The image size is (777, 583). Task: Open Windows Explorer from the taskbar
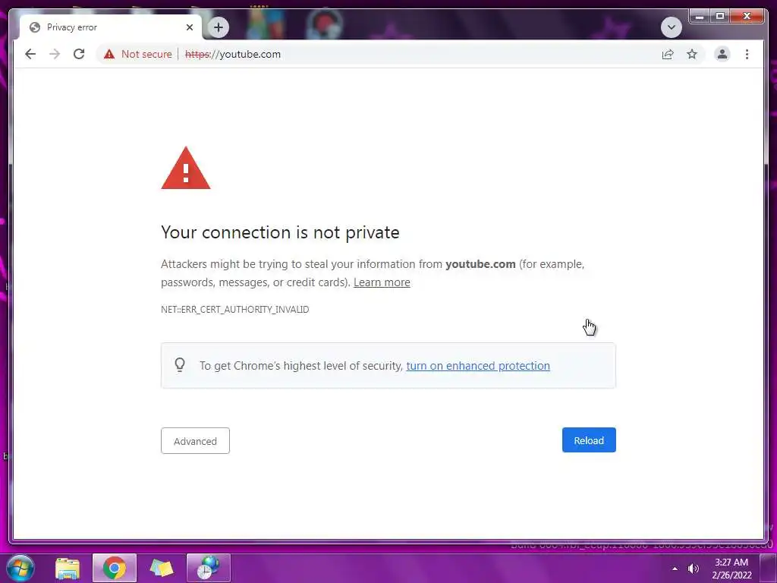68,568
